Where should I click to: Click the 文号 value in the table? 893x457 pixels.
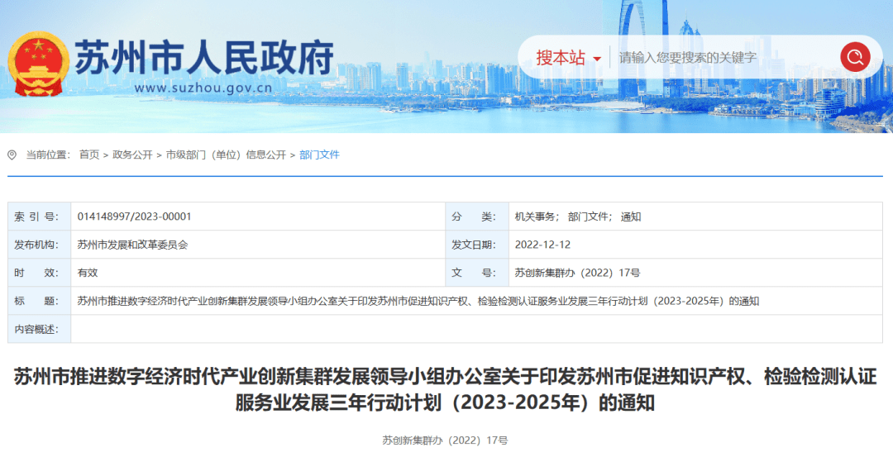pyautogui.click(x=577, y=273)
